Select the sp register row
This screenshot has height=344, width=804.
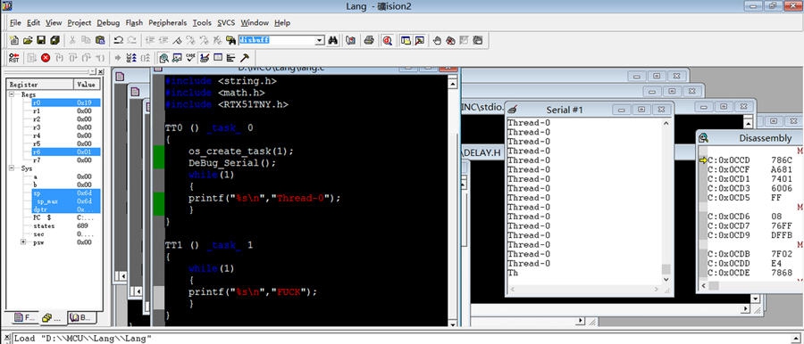tap(65, 193)
